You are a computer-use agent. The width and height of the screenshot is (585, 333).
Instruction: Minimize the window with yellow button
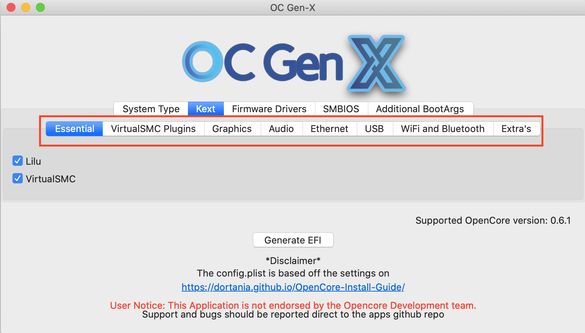(26, 7)
